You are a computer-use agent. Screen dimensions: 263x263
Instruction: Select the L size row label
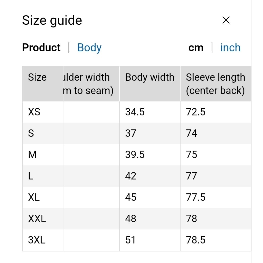point(31,176)
